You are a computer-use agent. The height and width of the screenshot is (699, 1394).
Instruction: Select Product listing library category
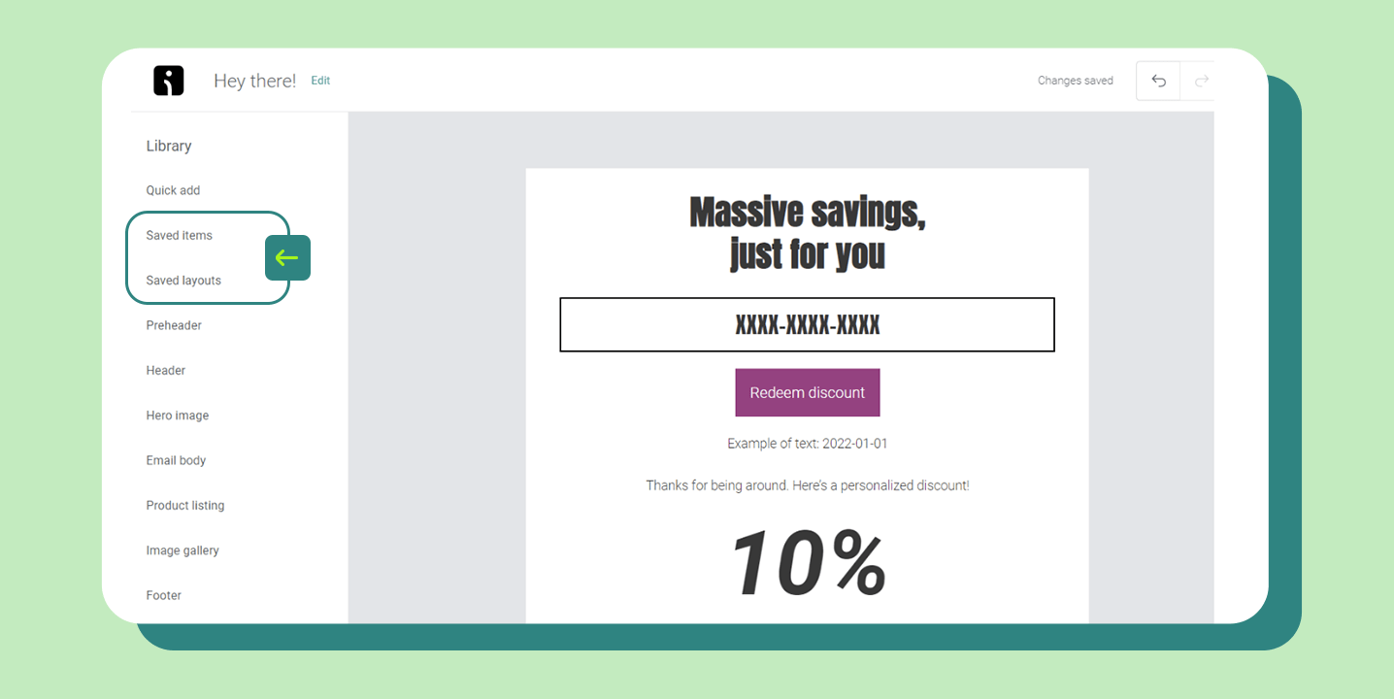click(185, 505)
